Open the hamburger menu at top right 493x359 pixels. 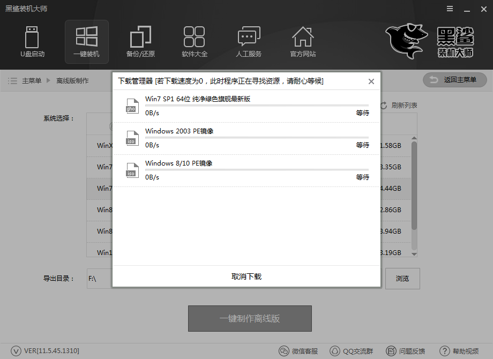click(x=449, y=9)
